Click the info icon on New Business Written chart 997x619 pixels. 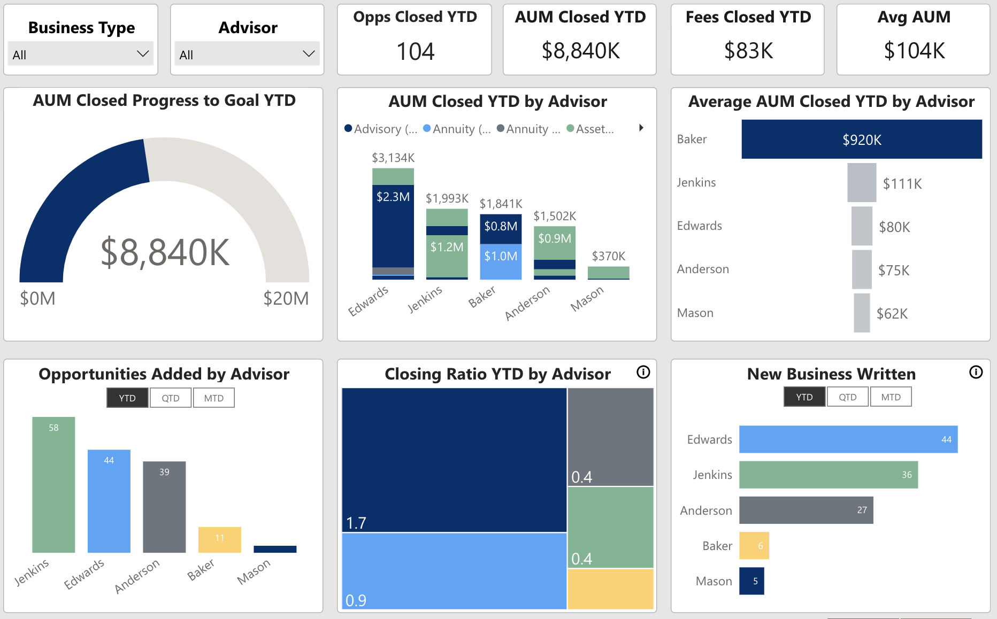976,372
